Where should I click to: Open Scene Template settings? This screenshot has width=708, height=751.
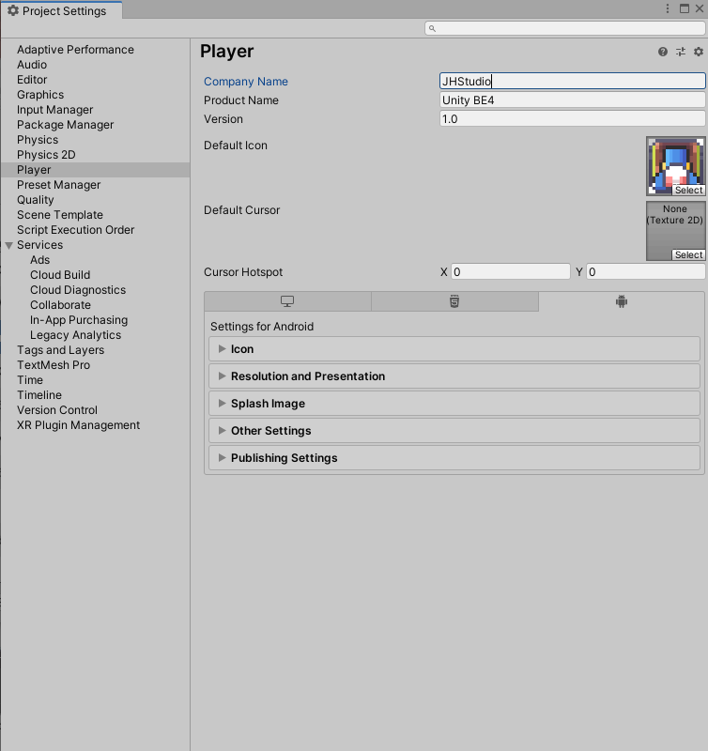(x=60, y=215)
